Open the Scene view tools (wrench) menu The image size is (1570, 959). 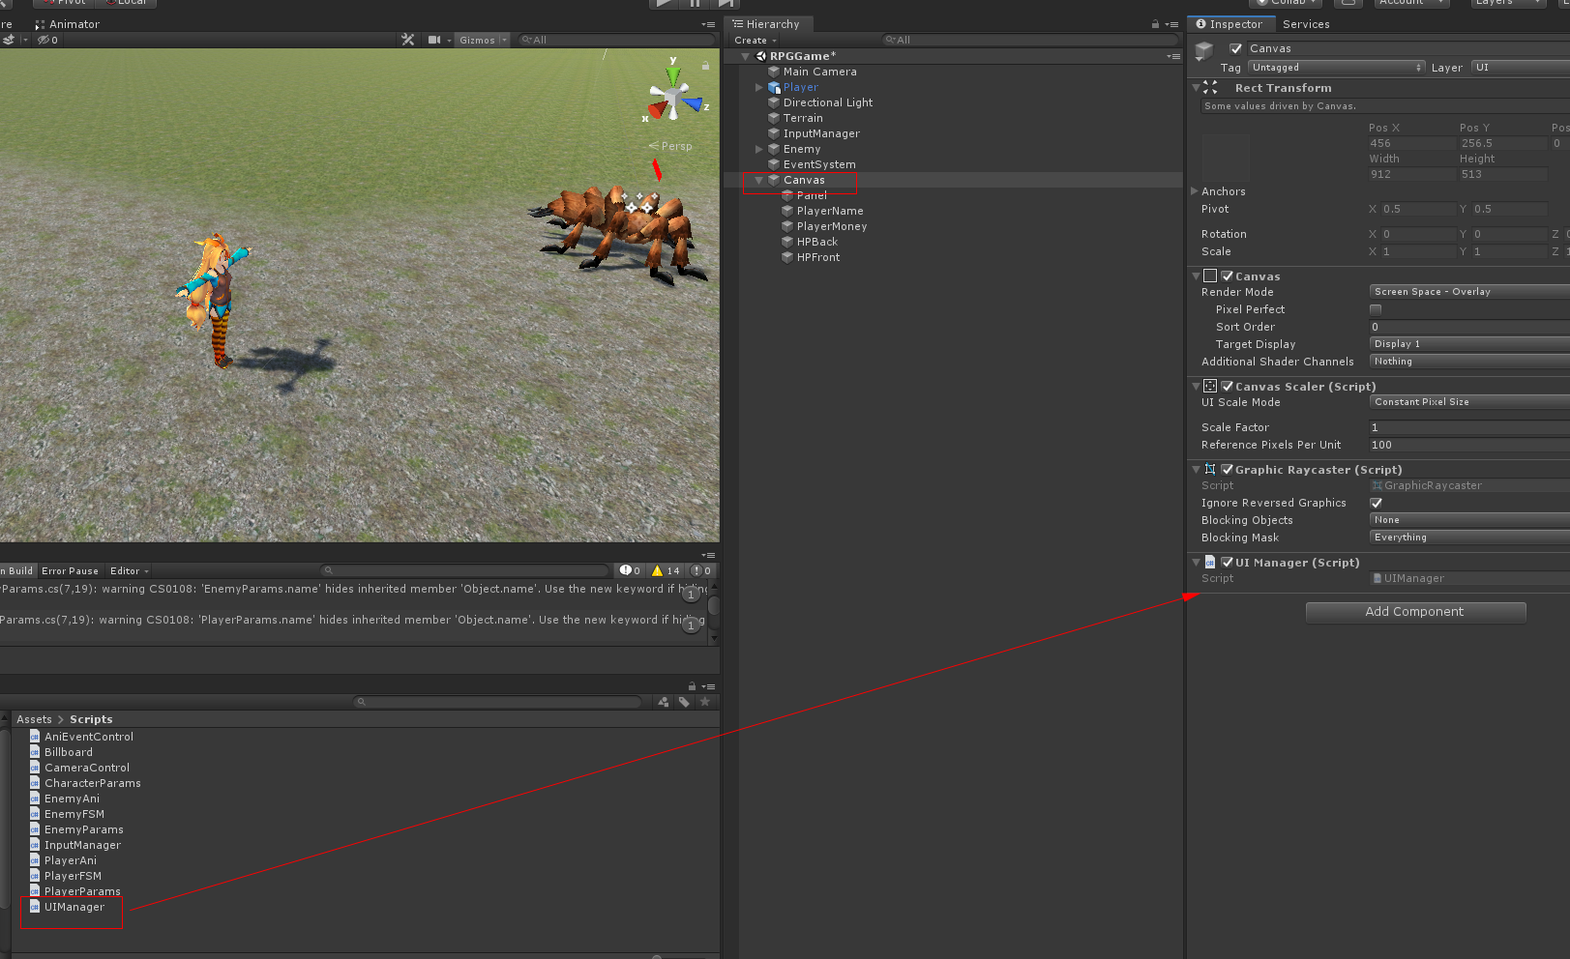[407, 40]
